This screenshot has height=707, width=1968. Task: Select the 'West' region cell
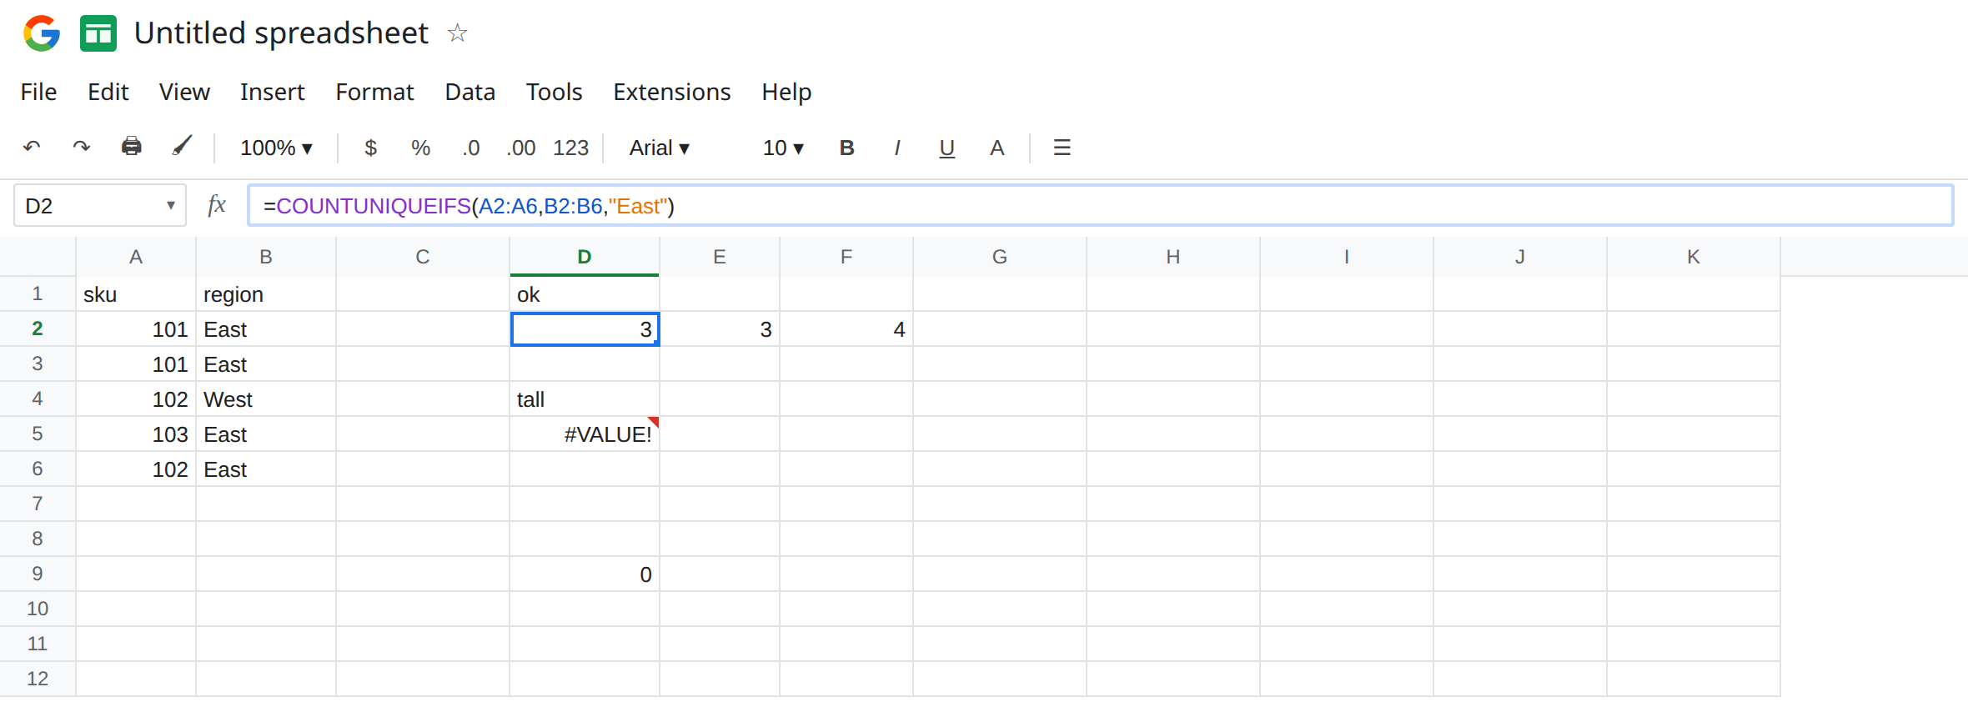click(266, 399)
